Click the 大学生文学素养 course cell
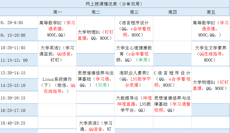The image size is (230, 133). [211, 54]
